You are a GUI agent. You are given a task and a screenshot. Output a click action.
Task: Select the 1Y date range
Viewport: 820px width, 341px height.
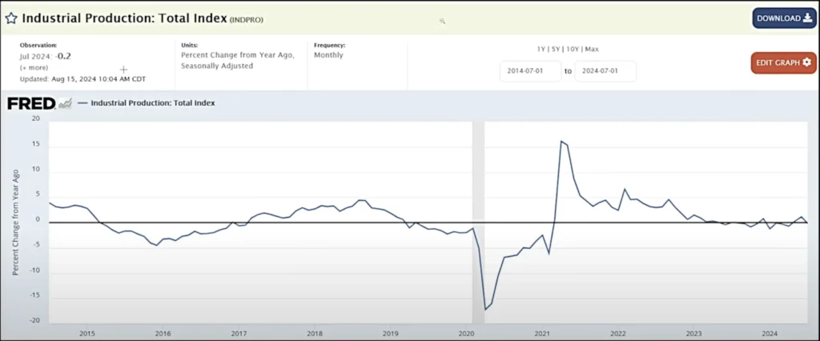(541, 49)
